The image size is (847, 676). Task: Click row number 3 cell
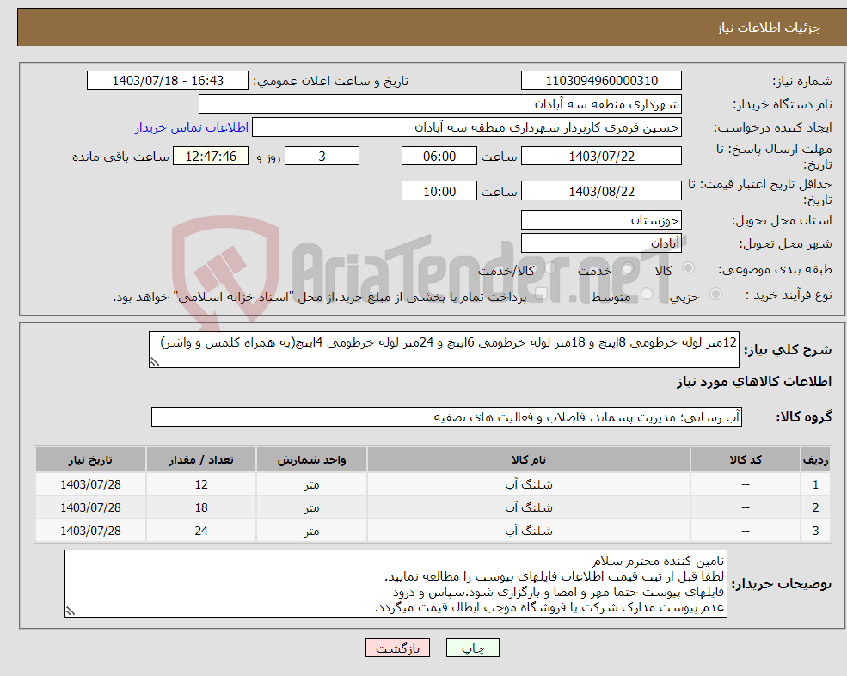(x=816, y=531)
